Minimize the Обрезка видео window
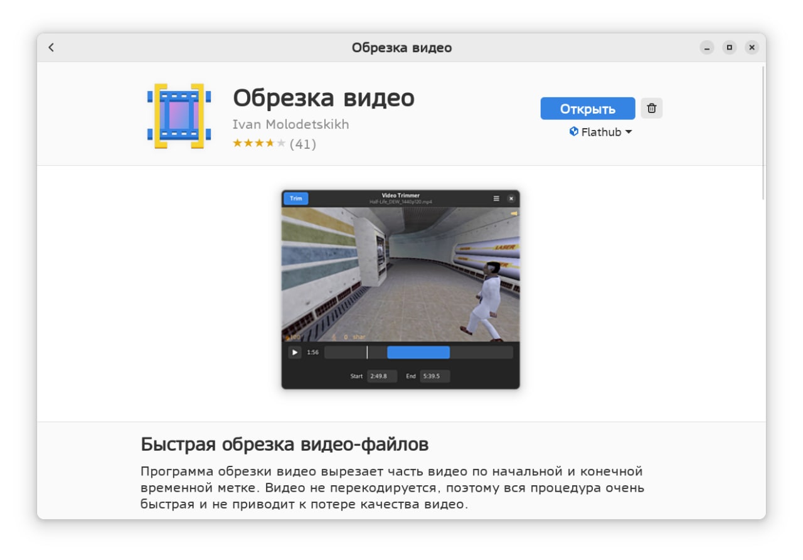 (707, 48)
